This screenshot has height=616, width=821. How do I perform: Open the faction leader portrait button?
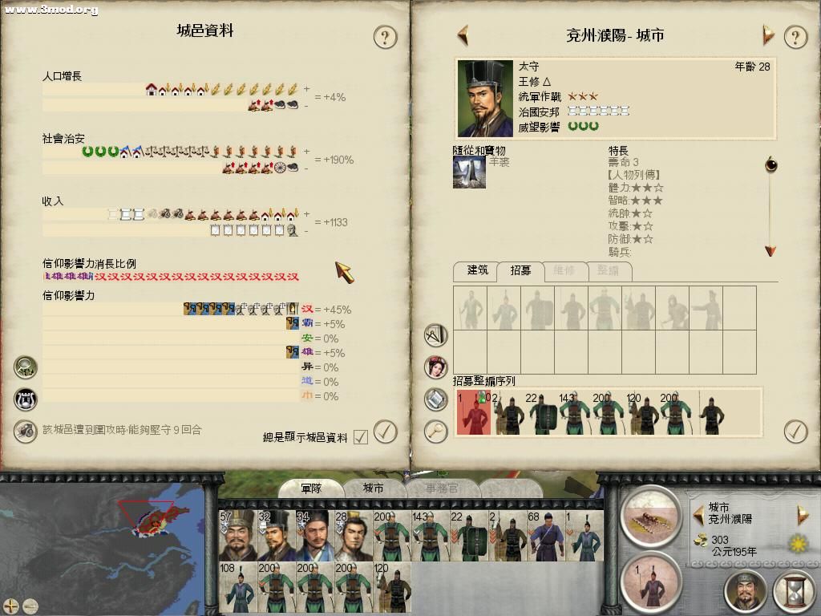point(745,591)
